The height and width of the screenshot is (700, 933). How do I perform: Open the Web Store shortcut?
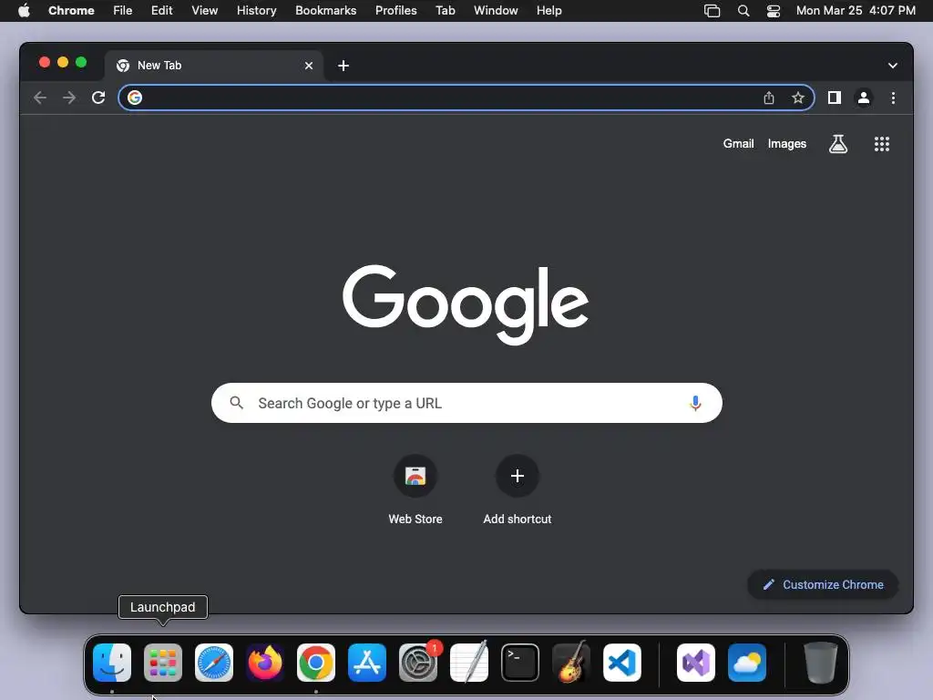tap(415, 489)
